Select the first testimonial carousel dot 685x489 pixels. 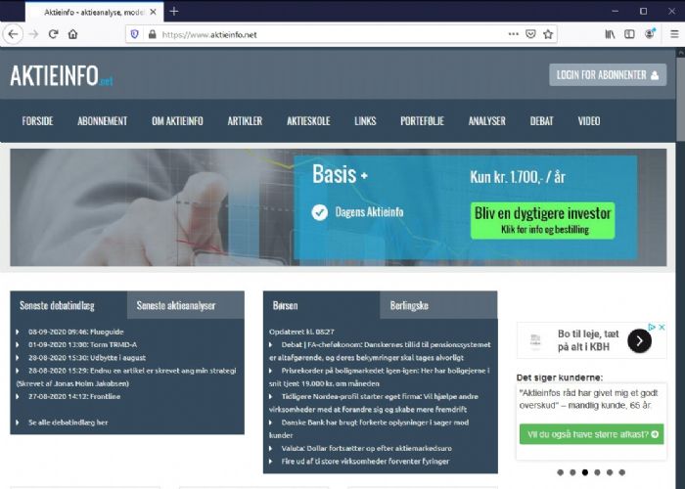pyautogui.click(x=561, y=472)
